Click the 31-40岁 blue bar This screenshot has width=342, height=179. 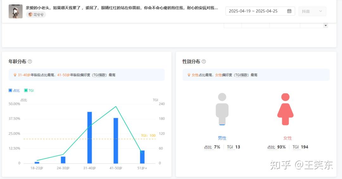click(89, 137)
